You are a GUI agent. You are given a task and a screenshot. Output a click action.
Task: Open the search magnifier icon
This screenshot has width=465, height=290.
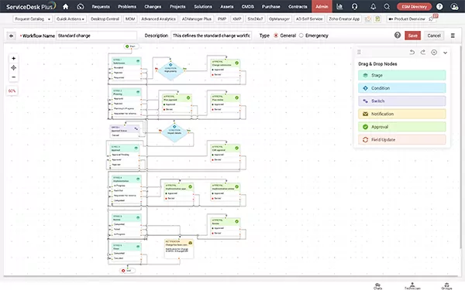(x=387, y=6)
